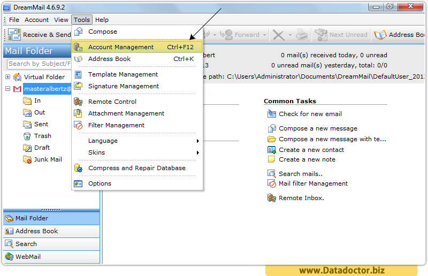
Task: Open Address Book from the toolbar
Action: tap(399, 35)
